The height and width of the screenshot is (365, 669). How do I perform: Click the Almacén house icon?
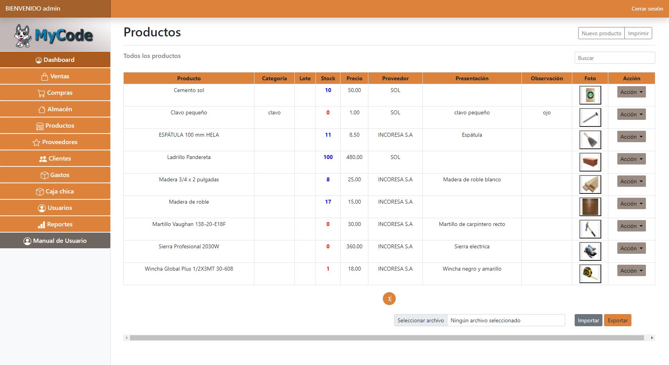point(42,110)
